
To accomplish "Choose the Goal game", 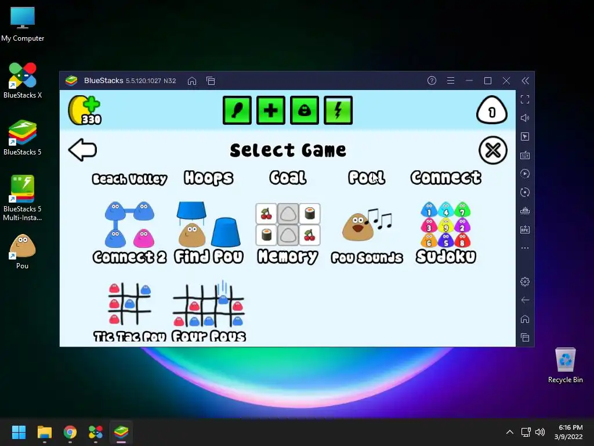I will coord(288,178).
